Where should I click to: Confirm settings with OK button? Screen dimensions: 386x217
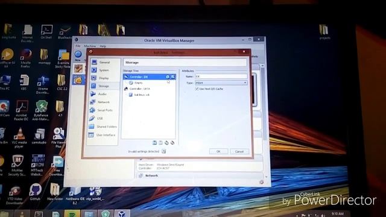tap(218, 151)
